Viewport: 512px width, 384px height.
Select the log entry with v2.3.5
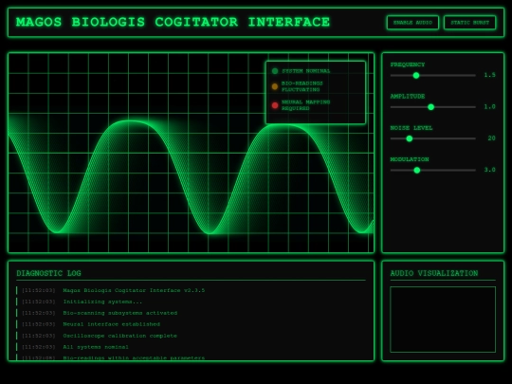tap(191, 290)
